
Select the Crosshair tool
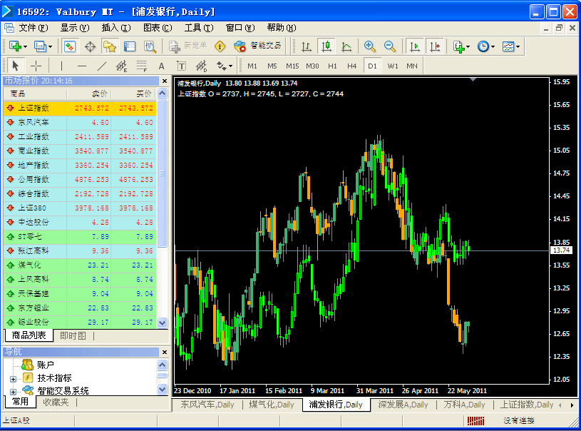coord(36,66)
